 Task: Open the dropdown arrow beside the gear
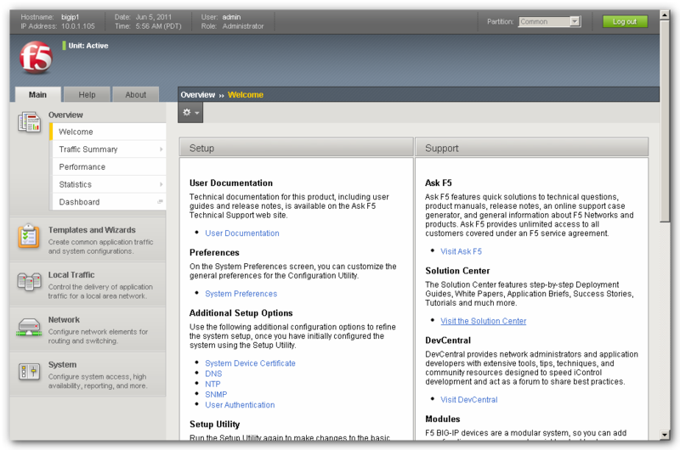197,113
